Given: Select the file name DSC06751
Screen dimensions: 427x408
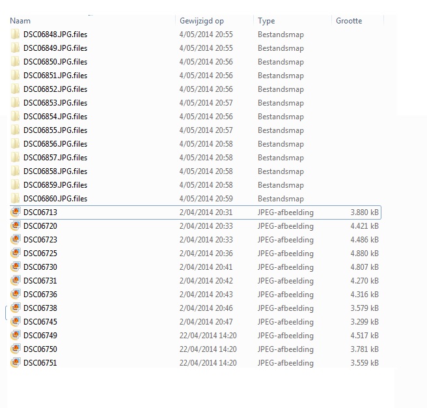Looking at the screenshot, I should pyautogui.click(x=40, y=363).
